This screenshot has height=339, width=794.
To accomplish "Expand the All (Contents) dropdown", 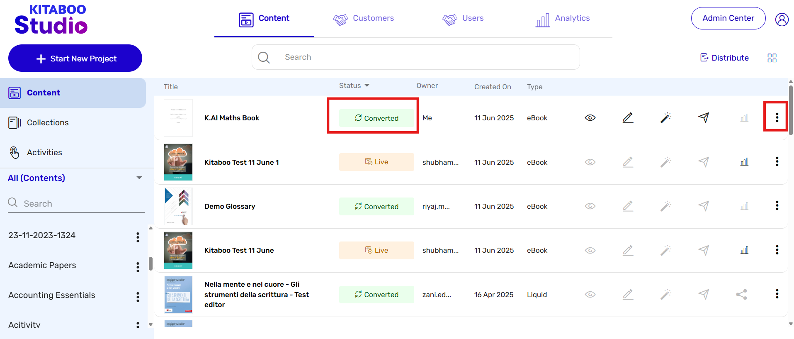I will pos(139,178).
